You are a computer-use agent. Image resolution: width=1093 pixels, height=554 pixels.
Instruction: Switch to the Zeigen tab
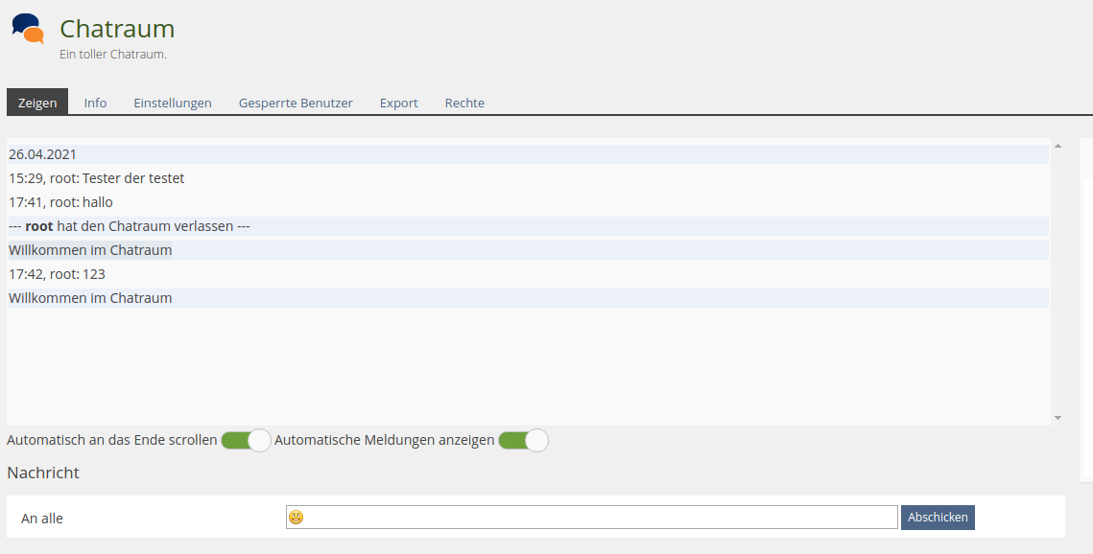click(x=37, y=103)
